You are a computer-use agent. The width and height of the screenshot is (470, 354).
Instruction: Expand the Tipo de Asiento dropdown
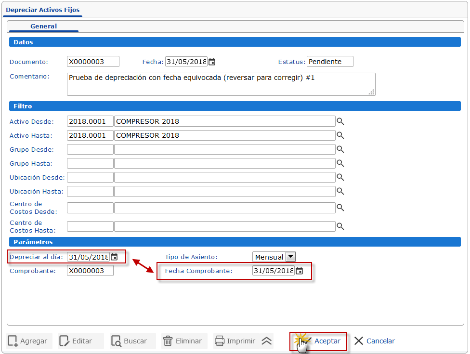tap(290, 257)
